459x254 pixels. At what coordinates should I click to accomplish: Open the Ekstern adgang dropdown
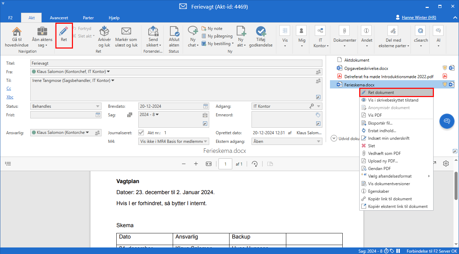tap(287, 141)
